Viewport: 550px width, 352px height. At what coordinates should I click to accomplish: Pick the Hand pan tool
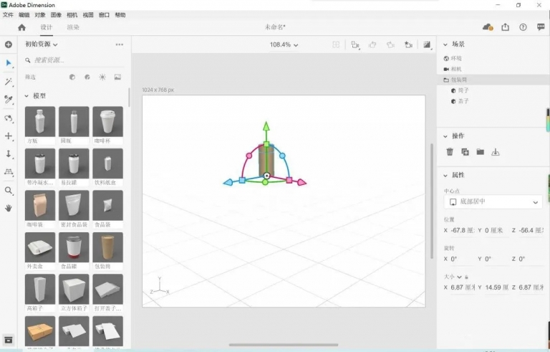(9, 208)
